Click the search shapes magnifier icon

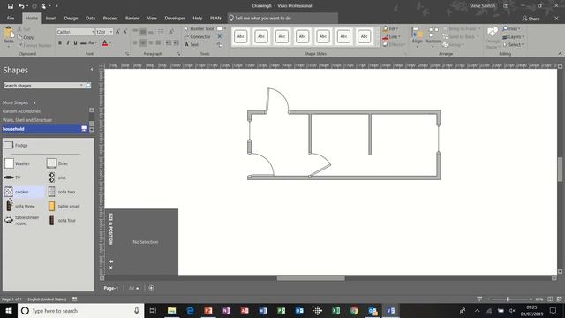(88, 86)
